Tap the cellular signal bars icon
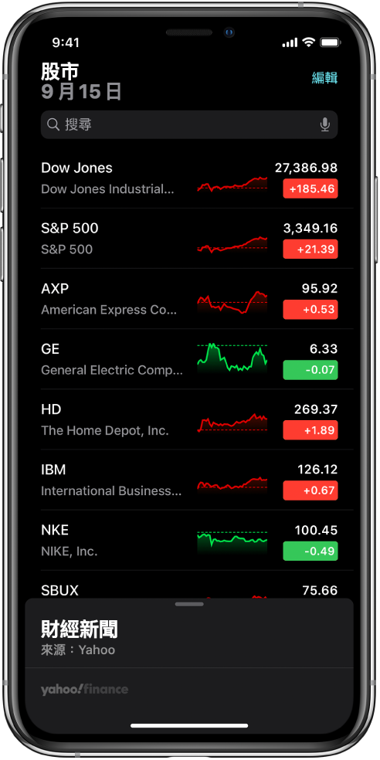The height and width of the screenshot is (760, 380). [290, 43]
